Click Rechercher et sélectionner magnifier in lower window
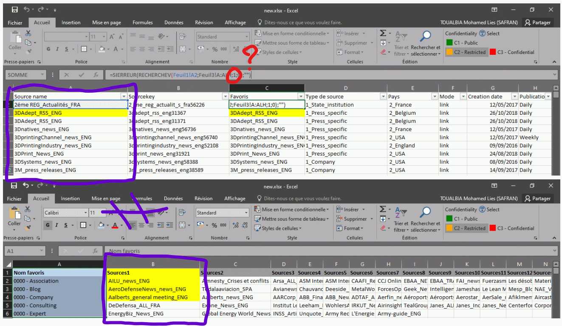The image size is (562, 326). point(425,212)
